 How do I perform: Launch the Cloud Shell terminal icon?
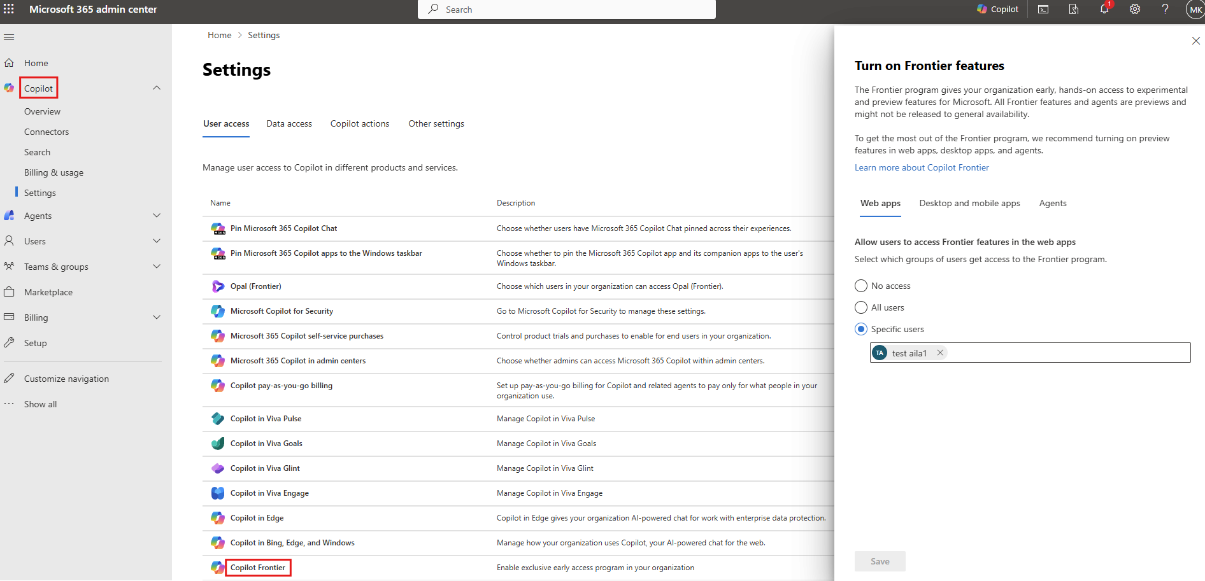click(1043, 9)
